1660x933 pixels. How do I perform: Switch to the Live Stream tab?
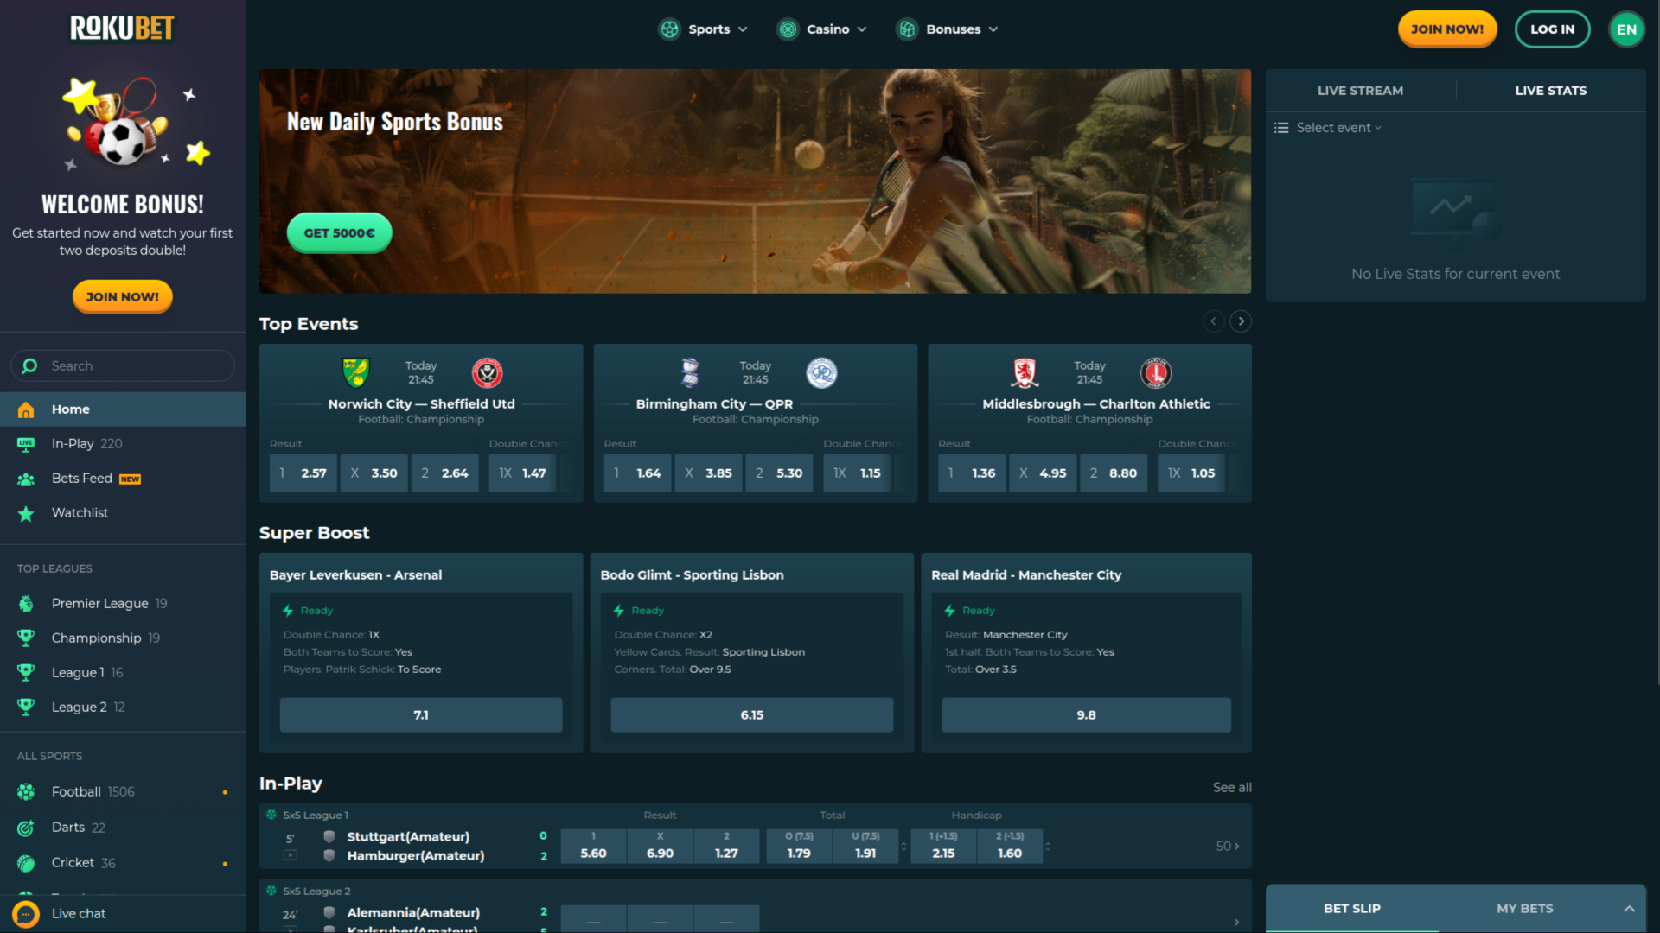[x=1360, y=91]
